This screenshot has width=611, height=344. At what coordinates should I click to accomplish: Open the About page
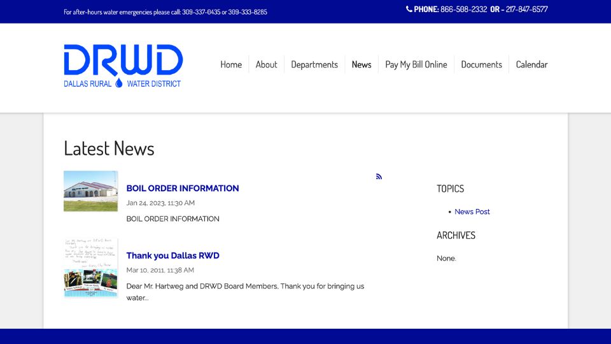(266, 64)
